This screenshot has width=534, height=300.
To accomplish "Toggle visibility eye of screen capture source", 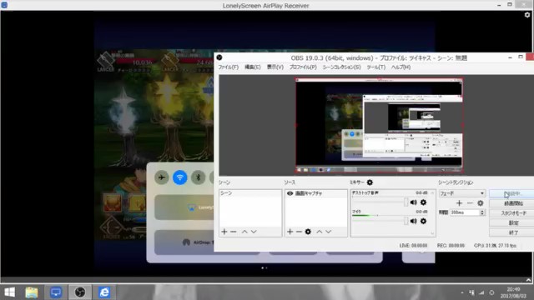I will (x=290, y=193).
